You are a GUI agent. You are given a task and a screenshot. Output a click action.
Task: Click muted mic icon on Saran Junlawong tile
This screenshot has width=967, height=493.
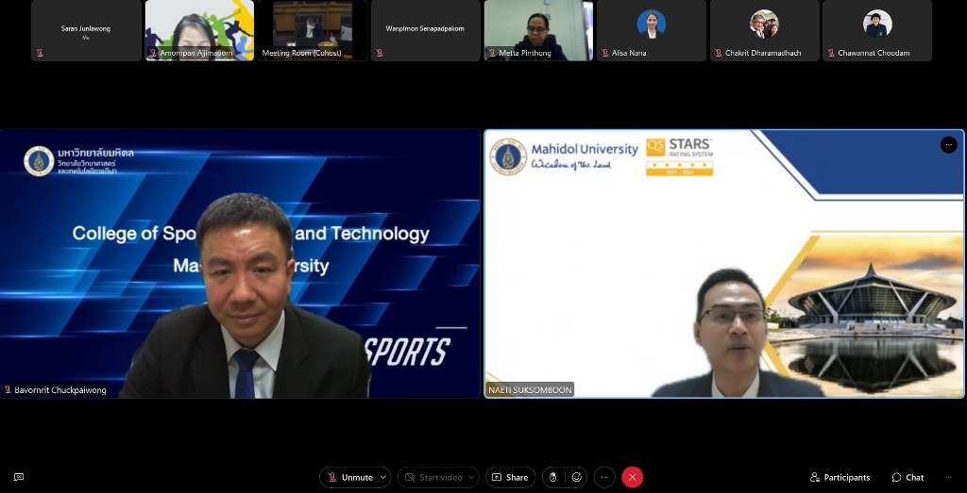pos(40,53)
